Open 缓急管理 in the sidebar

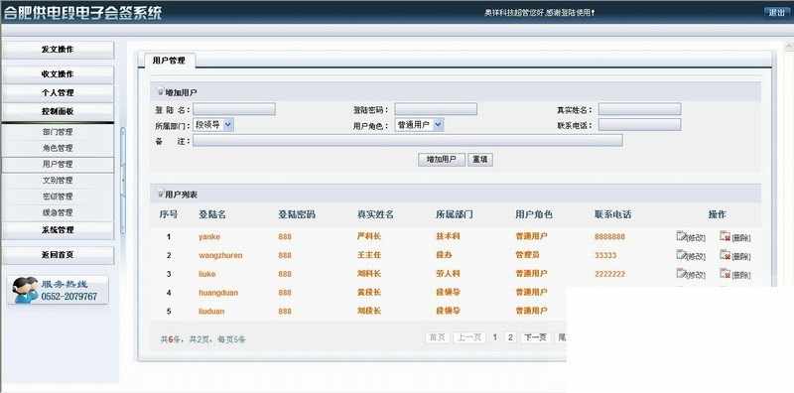point(58,212)
